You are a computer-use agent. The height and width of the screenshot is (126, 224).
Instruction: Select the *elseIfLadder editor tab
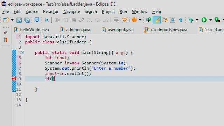211,30
